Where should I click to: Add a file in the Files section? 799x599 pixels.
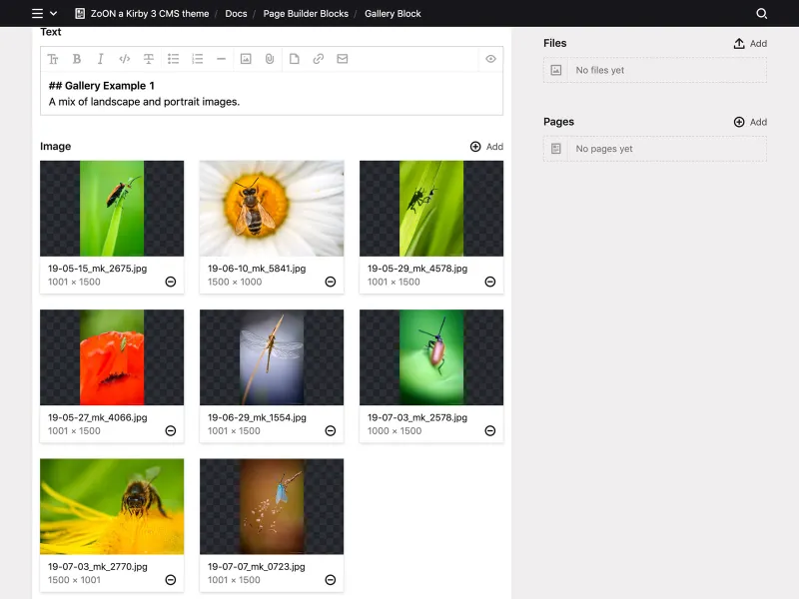748,43
